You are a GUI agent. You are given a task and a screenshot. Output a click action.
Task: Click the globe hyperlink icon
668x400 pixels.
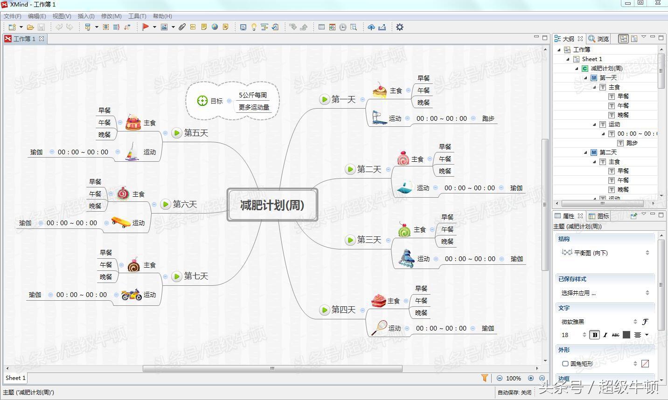point(215,27)
